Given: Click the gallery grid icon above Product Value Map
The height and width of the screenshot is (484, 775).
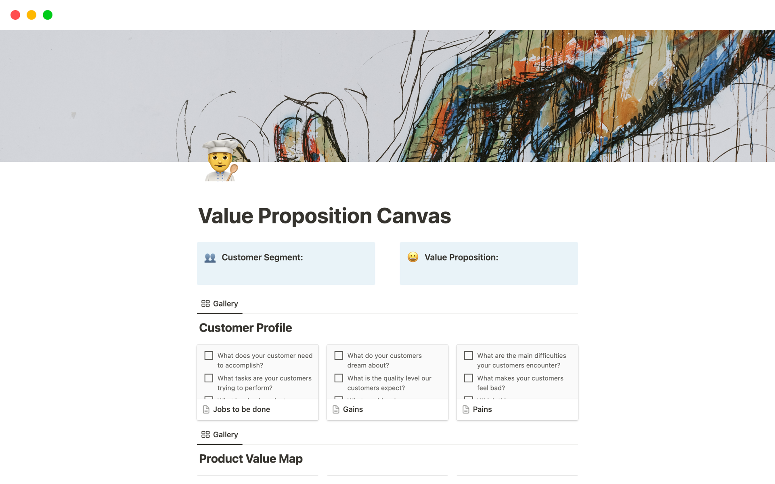Looking at the screenshot, I should [205, 434].
